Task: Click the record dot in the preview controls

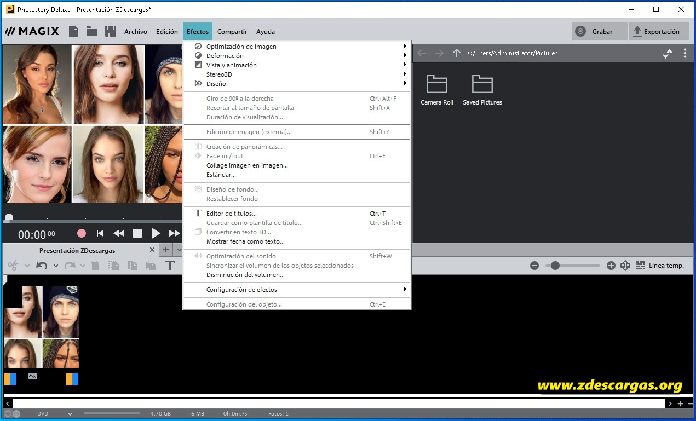Action: 82,233
